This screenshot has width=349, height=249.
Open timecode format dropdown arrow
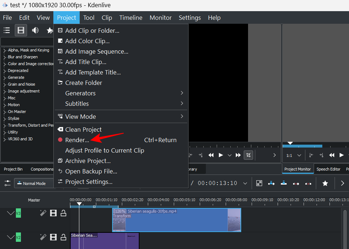click(x=245, y=183)
